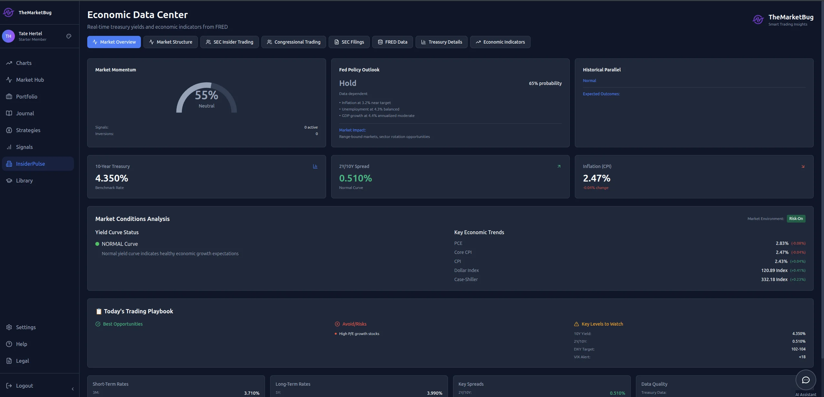Viewport: 824px width, 397px height.
Task: Open the Economic Indicators tab
Action: tap(500, 42)
